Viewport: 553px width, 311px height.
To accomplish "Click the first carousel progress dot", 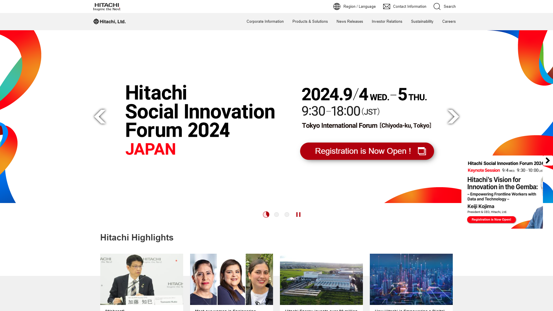I will point(266,215).
